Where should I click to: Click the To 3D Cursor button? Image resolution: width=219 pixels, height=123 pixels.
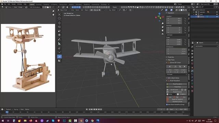pyautogui.click(x=173, y=90)
